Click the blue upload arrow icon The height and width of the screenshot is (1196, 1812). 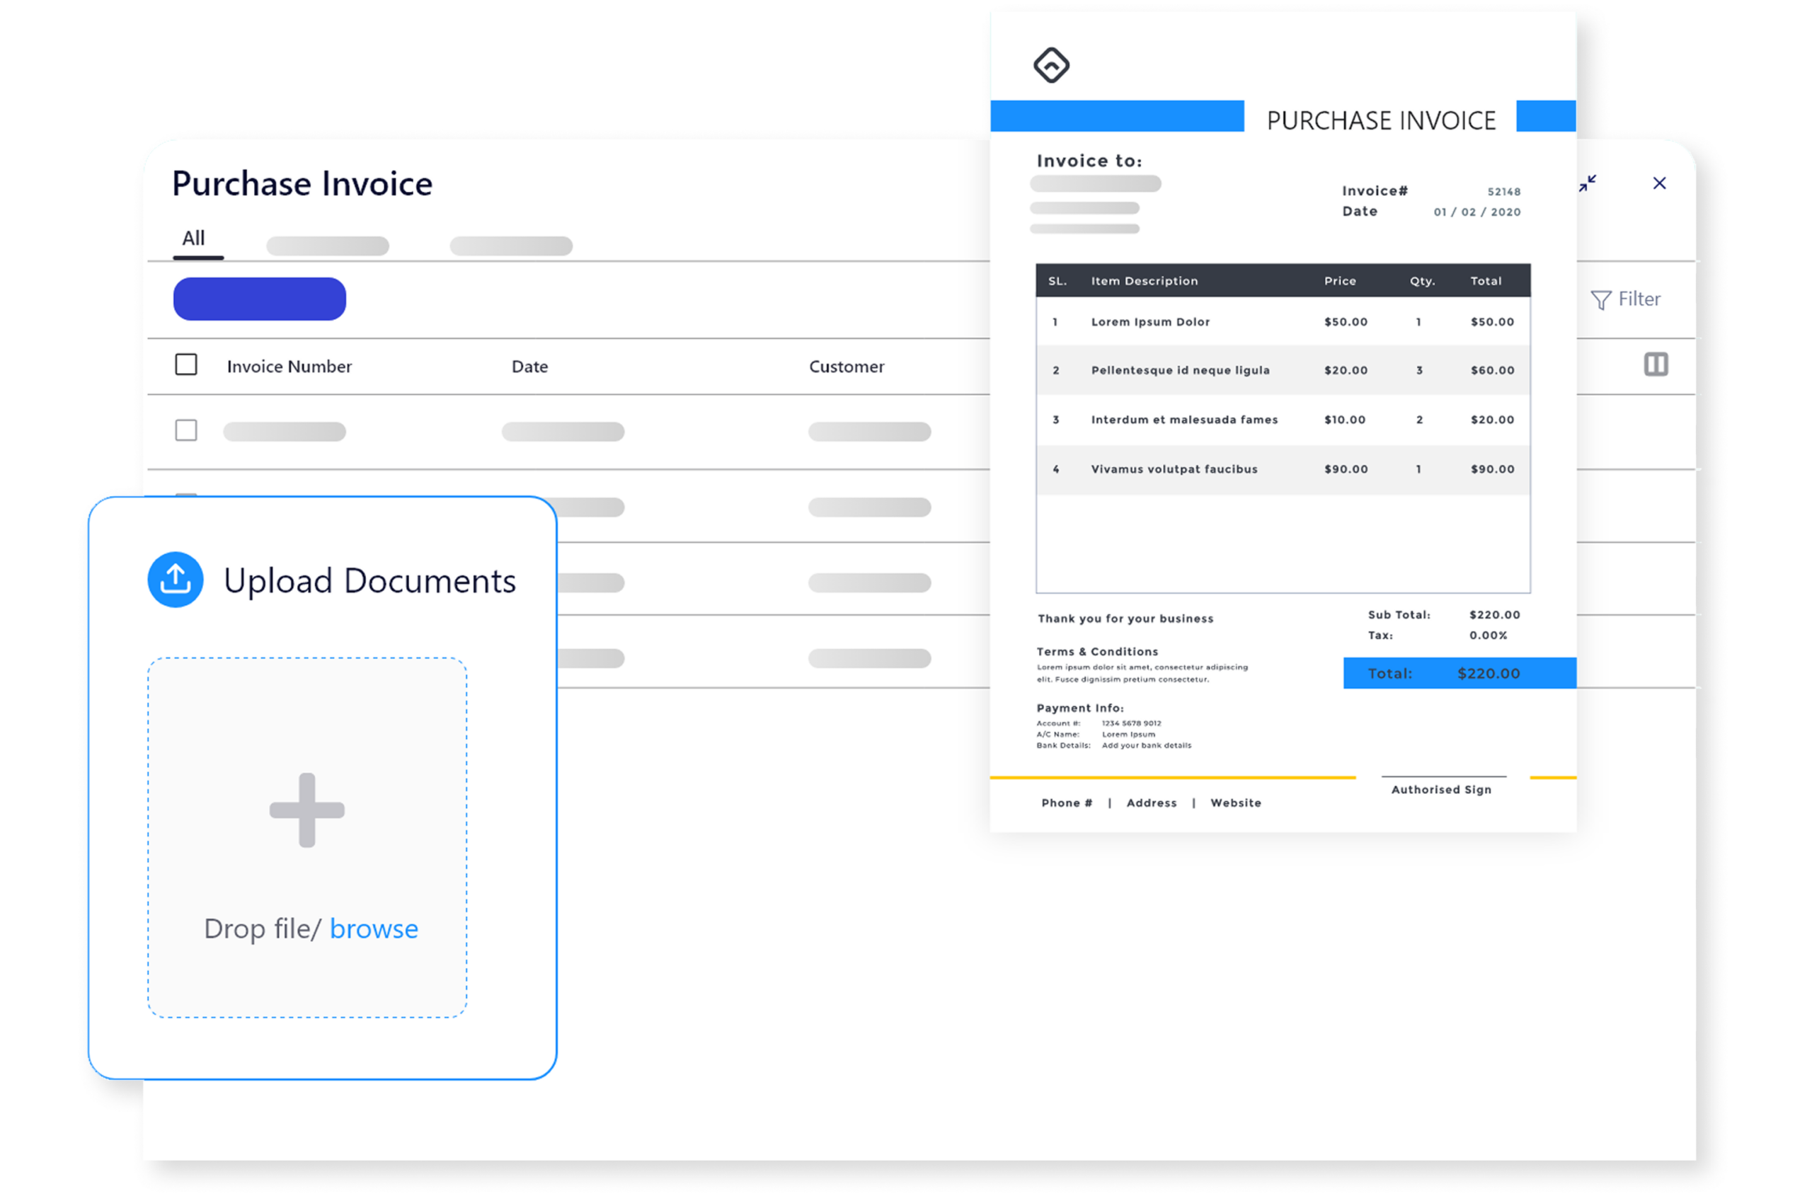(176, 580)
